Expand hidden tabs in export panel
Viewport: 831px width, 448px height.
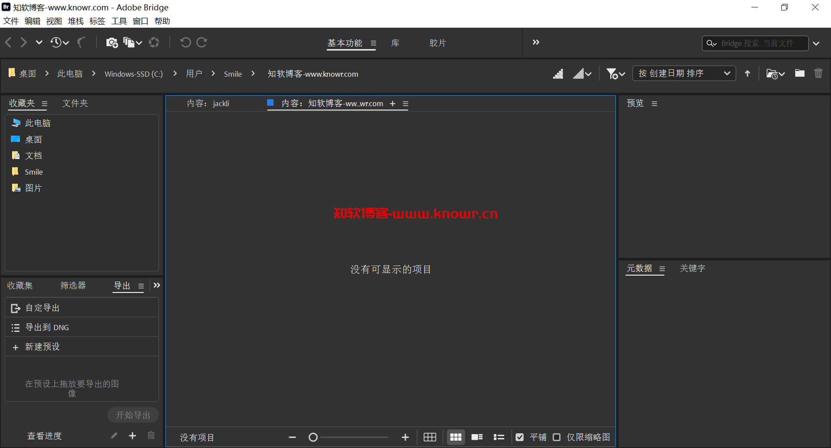coord(157,285)
